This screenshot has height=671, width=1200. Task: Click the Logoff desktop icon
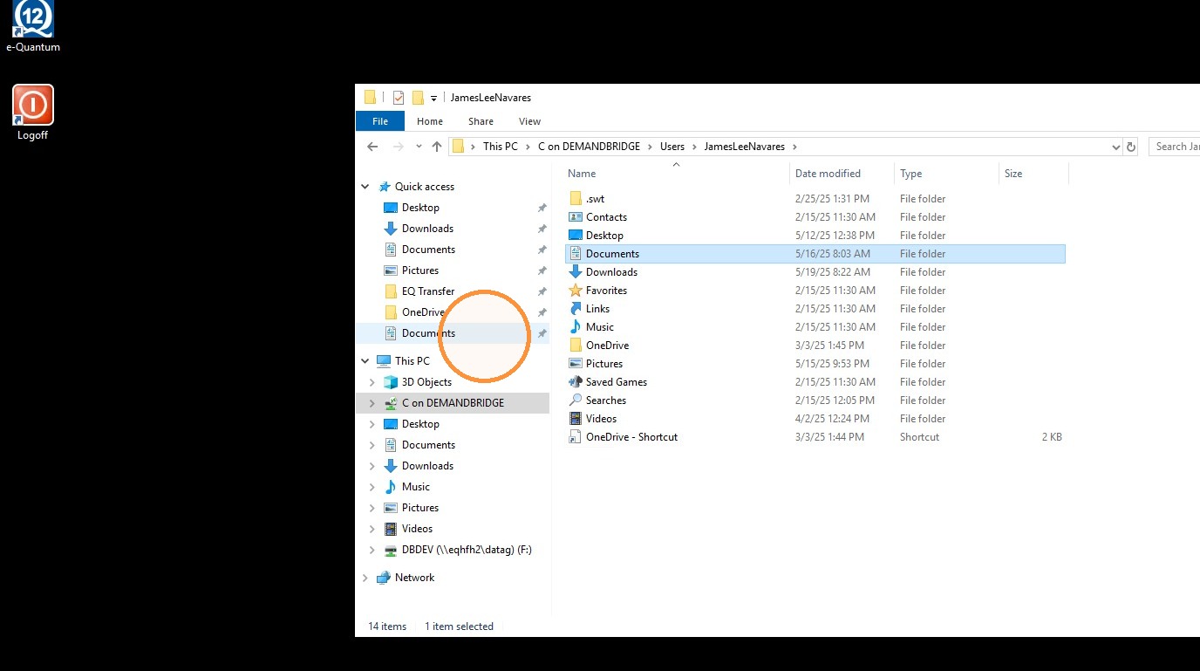click(x=33, y=113)
